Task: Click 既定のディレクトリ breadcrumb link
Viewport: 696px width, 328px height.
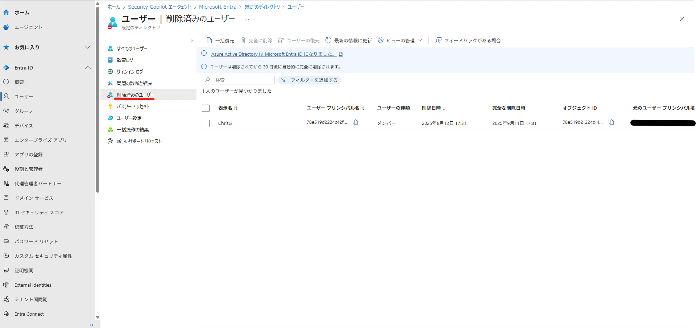Action: [262, 7]
